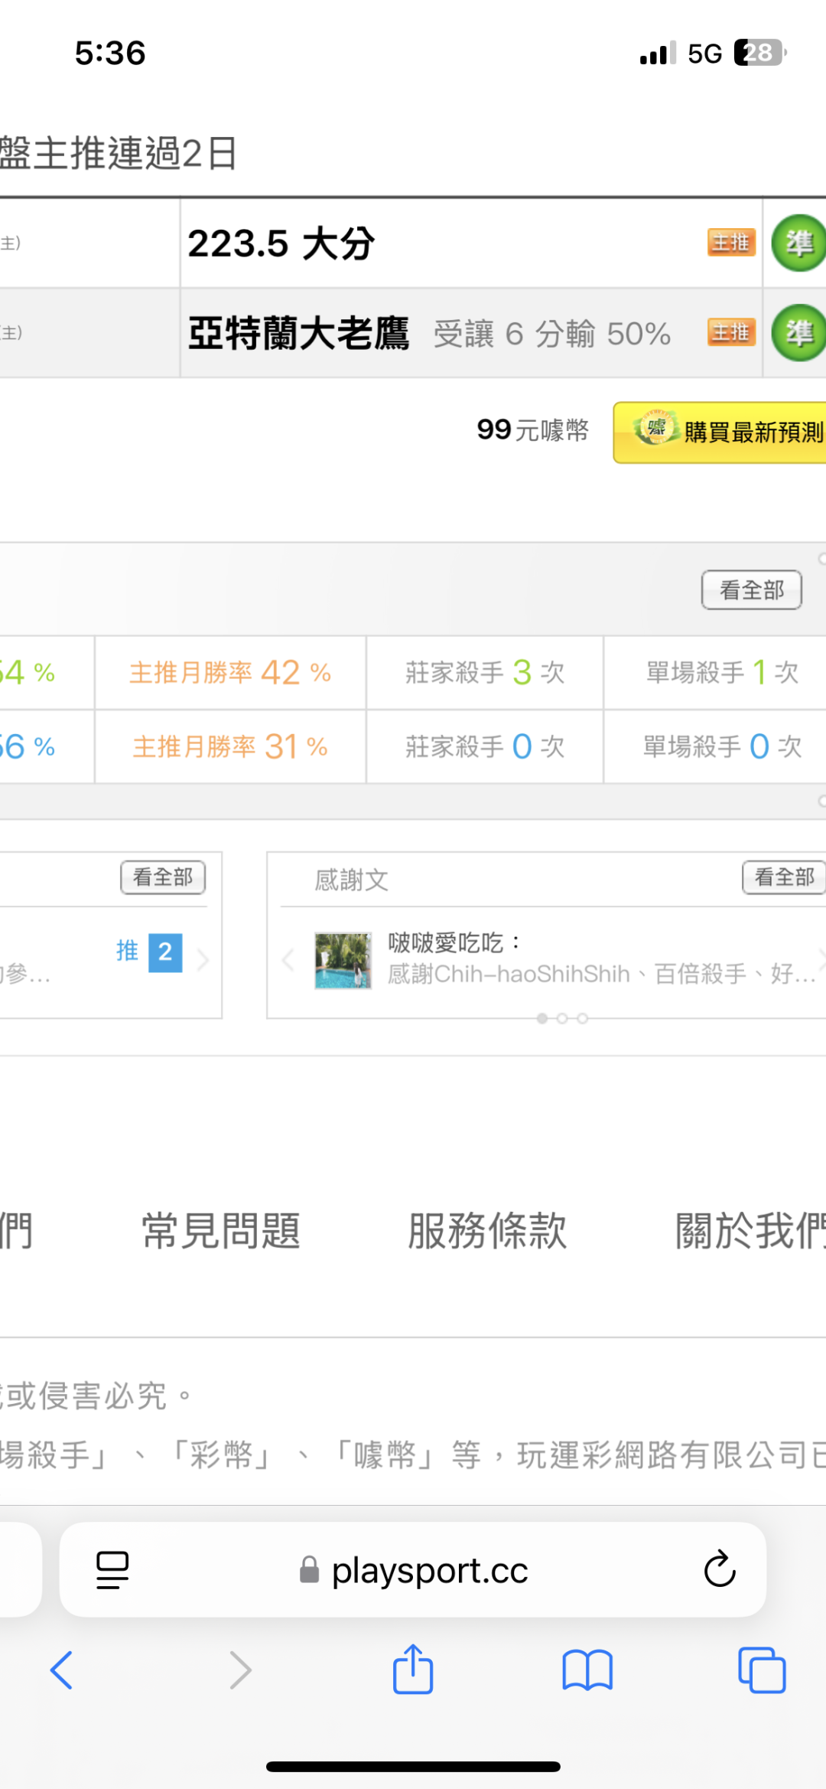The height and width of the screenshot is (1789, 826).
Task: Open the 服務條款 footer link
Action: (x=487, y=1231)
